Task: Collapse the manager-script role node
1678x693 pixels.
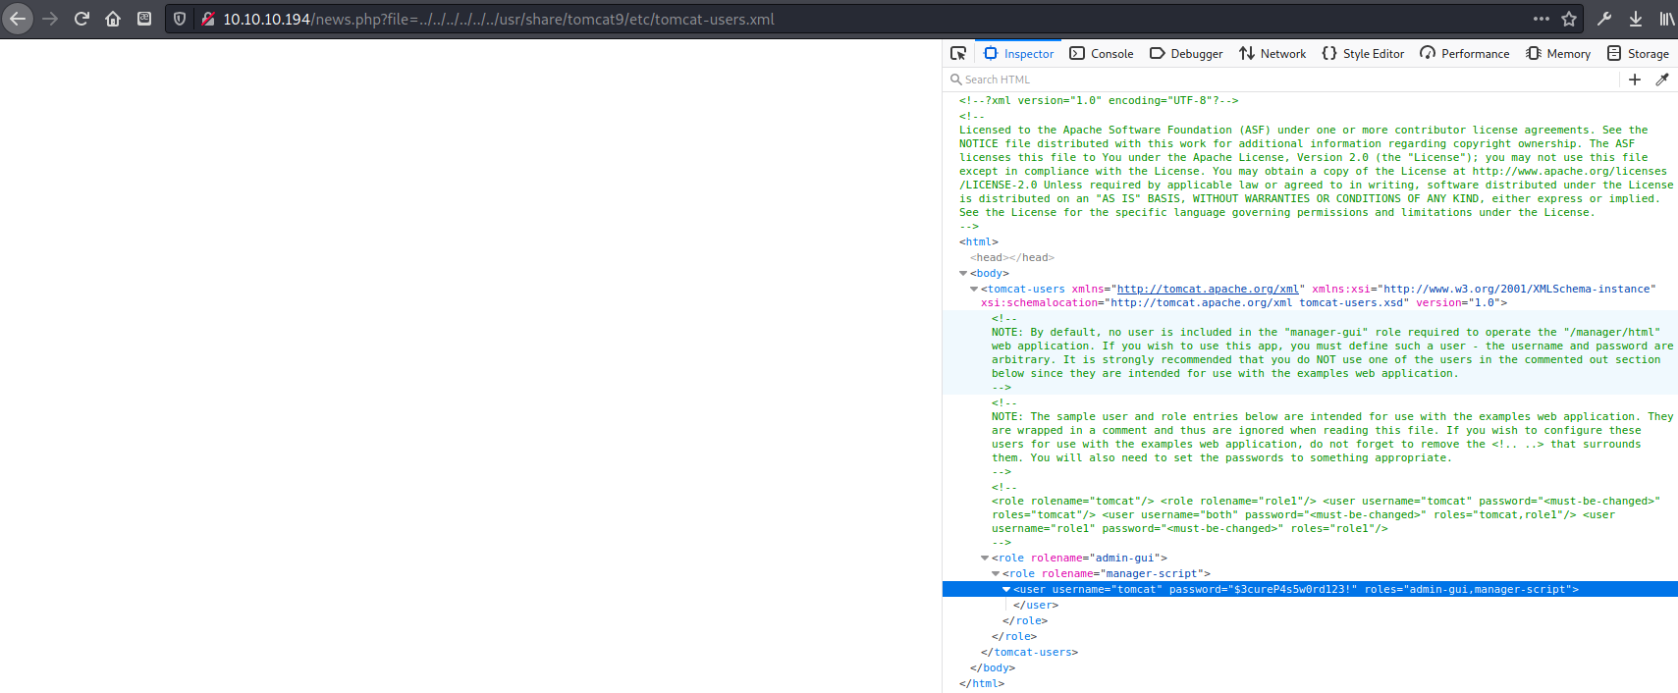Action: 996,574
